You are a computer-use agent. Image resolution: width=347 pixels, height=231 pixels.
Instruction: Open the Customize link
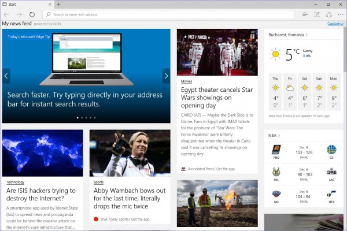click(335, 24)
